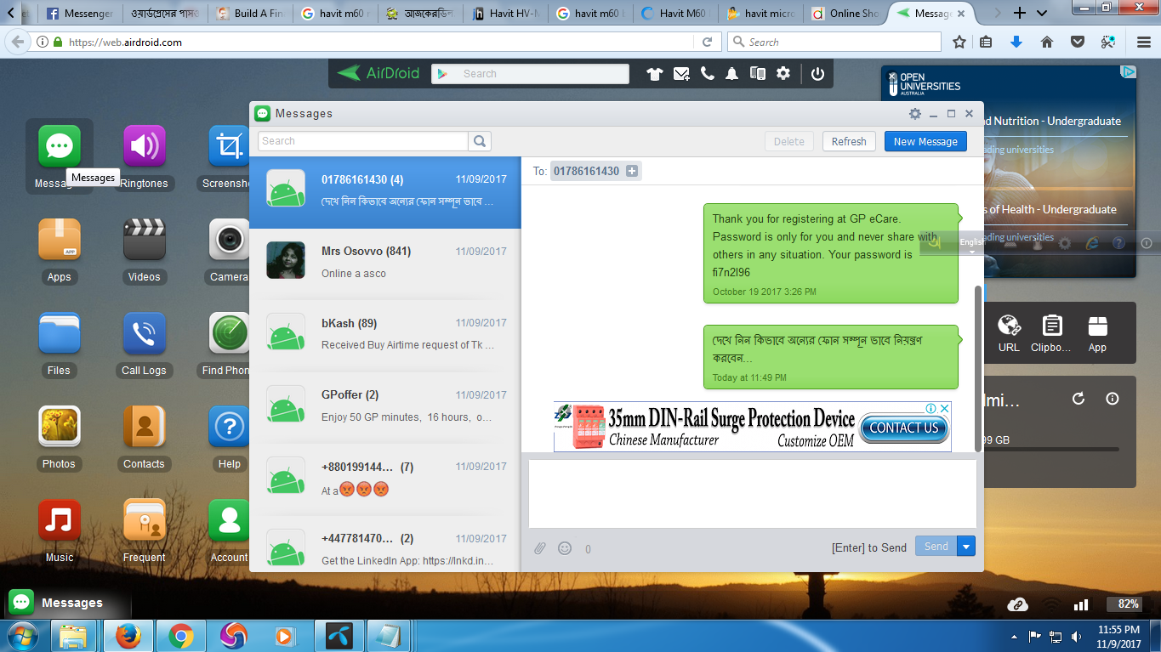This screenshot has height=652, width=1161.
Task: Launch the Find Phone radar icon
Action: pyautogui.click(x=229, y=333)
